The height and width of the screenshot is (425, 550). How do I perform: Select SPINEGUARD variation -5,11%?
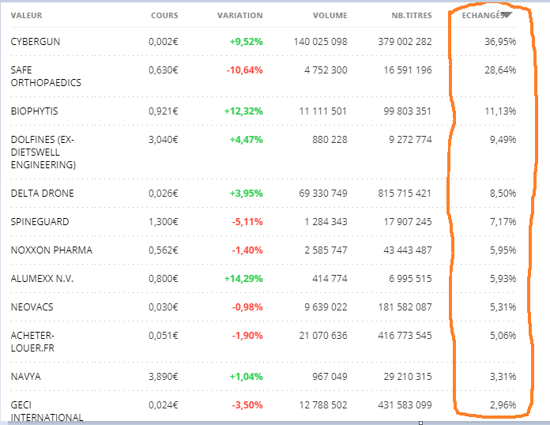pos(247,222)
